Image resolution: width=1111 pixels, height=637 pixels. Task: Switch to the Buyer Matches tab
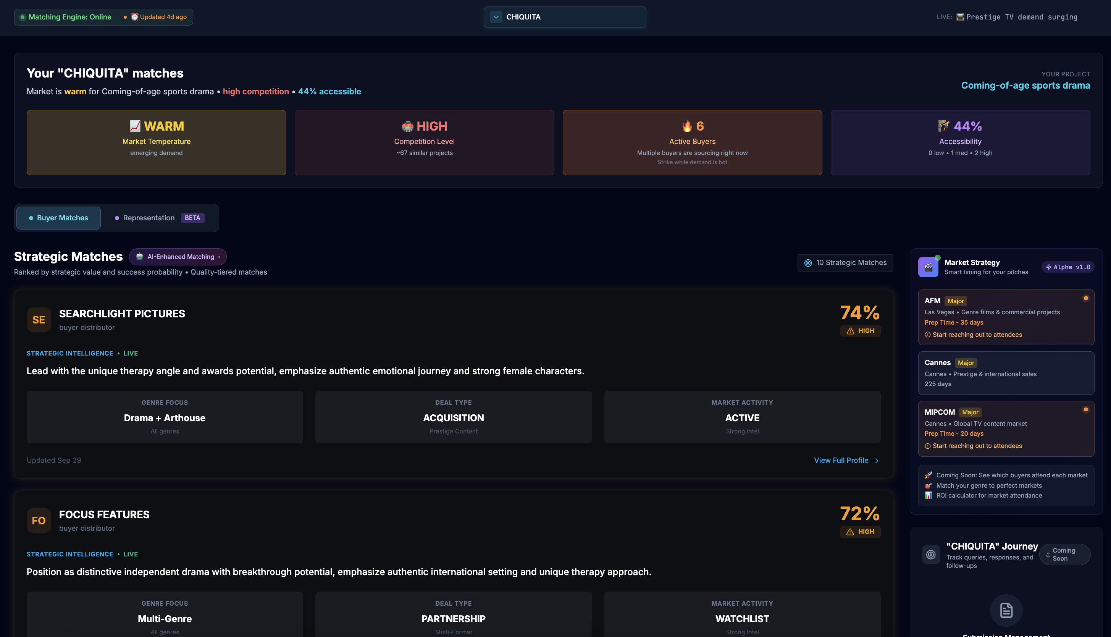pos(58,218)
